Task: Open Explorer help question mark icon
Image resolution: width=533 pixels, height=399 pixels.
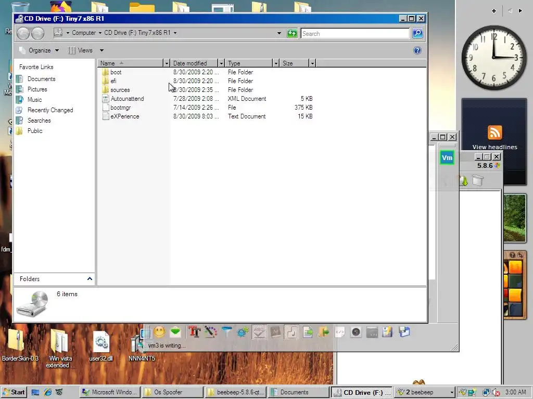Action: click(417, 50)
